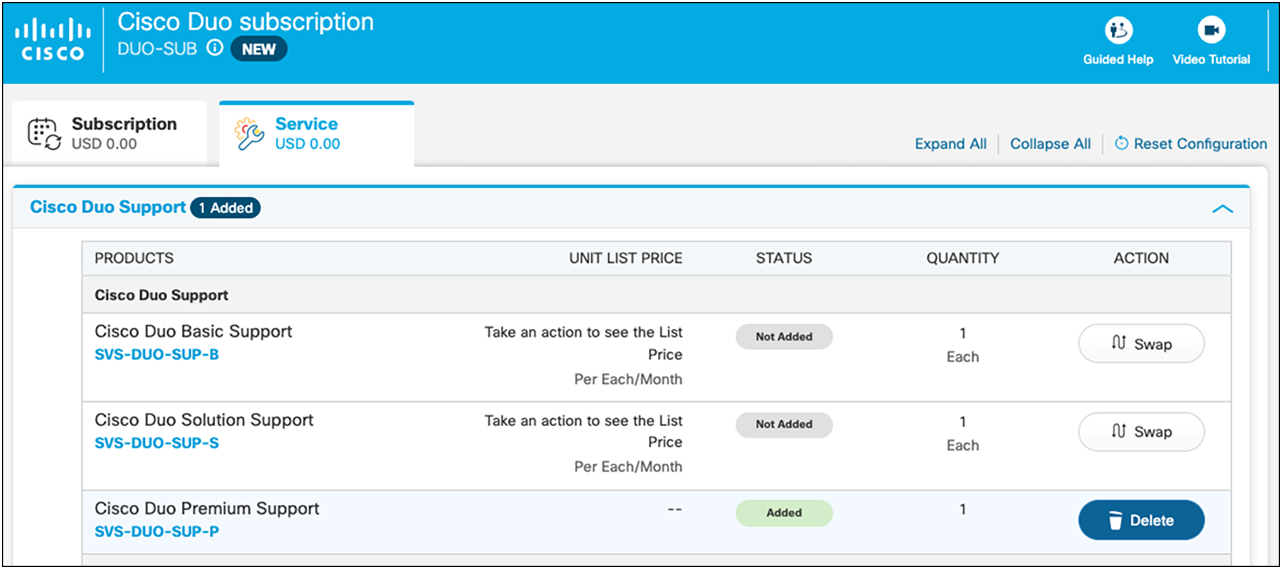The image size is (1282, 569).
Task: Click the STATUS column header
Action: click(x=784, y=258)
